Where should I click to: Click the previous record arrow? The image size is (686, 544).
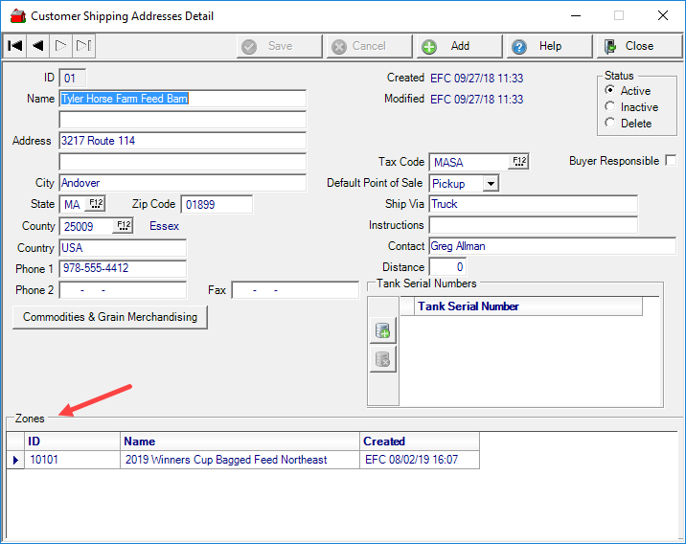point(38,45)
